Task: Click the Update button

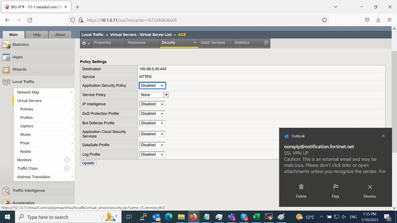Action: coord(88,163)
